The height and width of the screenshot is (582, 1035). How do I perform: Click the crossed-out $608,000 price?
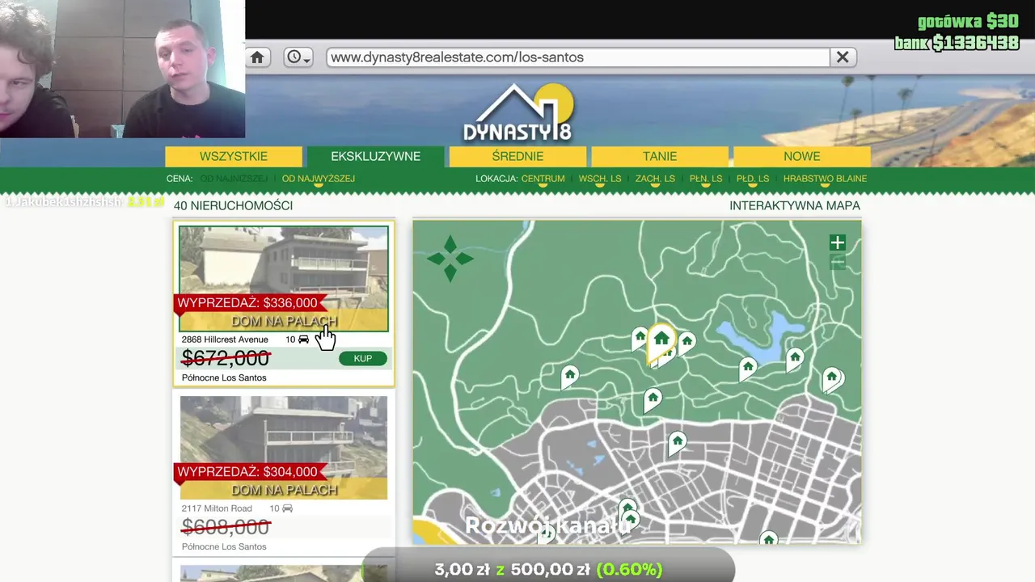(226, 527)
